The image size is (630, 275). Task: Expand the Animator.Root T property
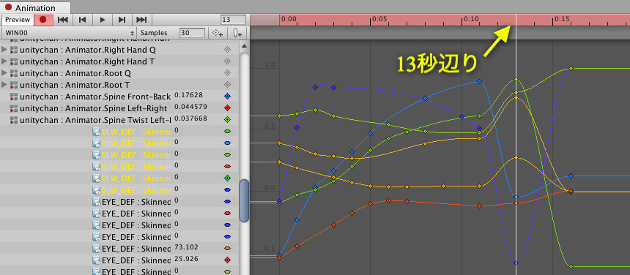pyautogui.click(x=4, y=85)
